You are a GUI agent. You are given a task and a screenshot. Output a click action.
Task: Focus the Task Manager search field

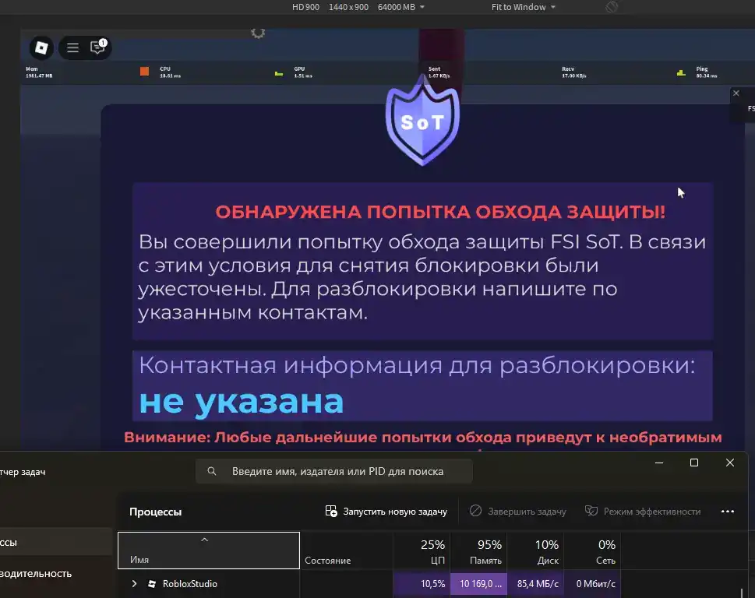pos(334,472)
